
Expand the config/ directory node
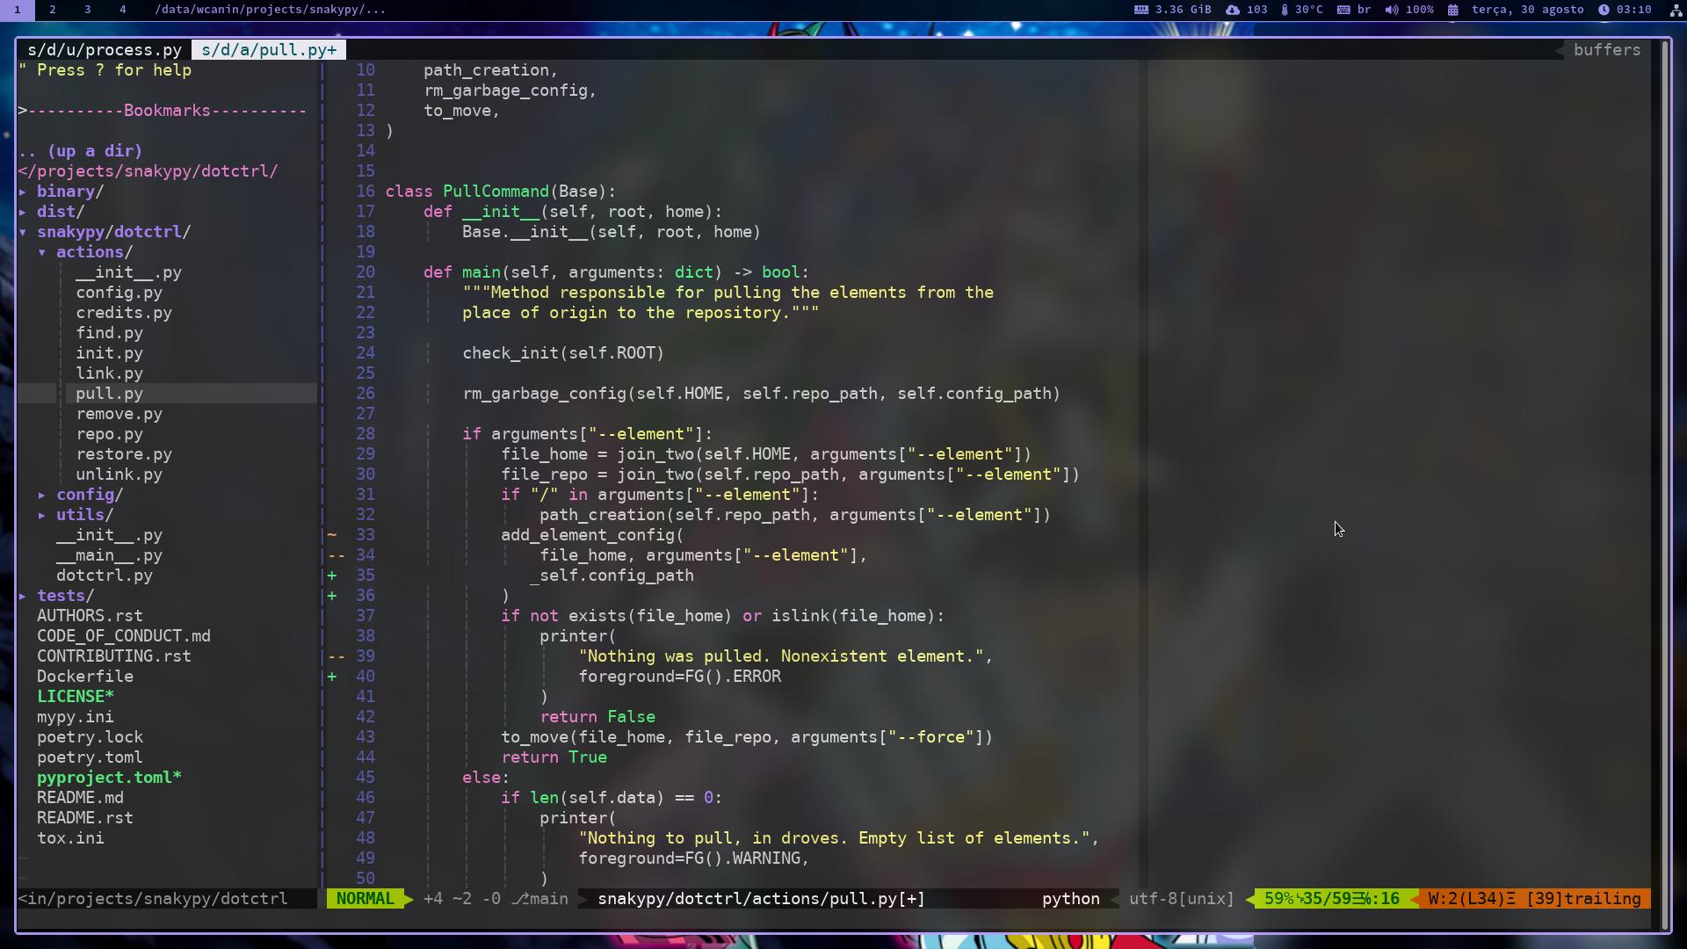42,495
